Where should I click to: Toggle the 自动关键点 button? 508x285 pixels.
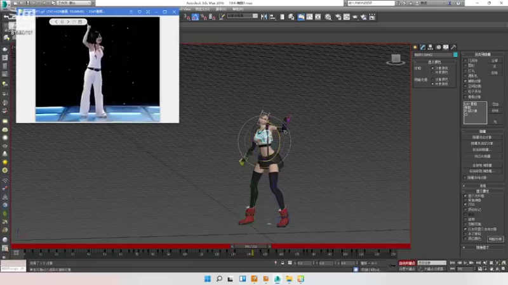click(407, 263)
